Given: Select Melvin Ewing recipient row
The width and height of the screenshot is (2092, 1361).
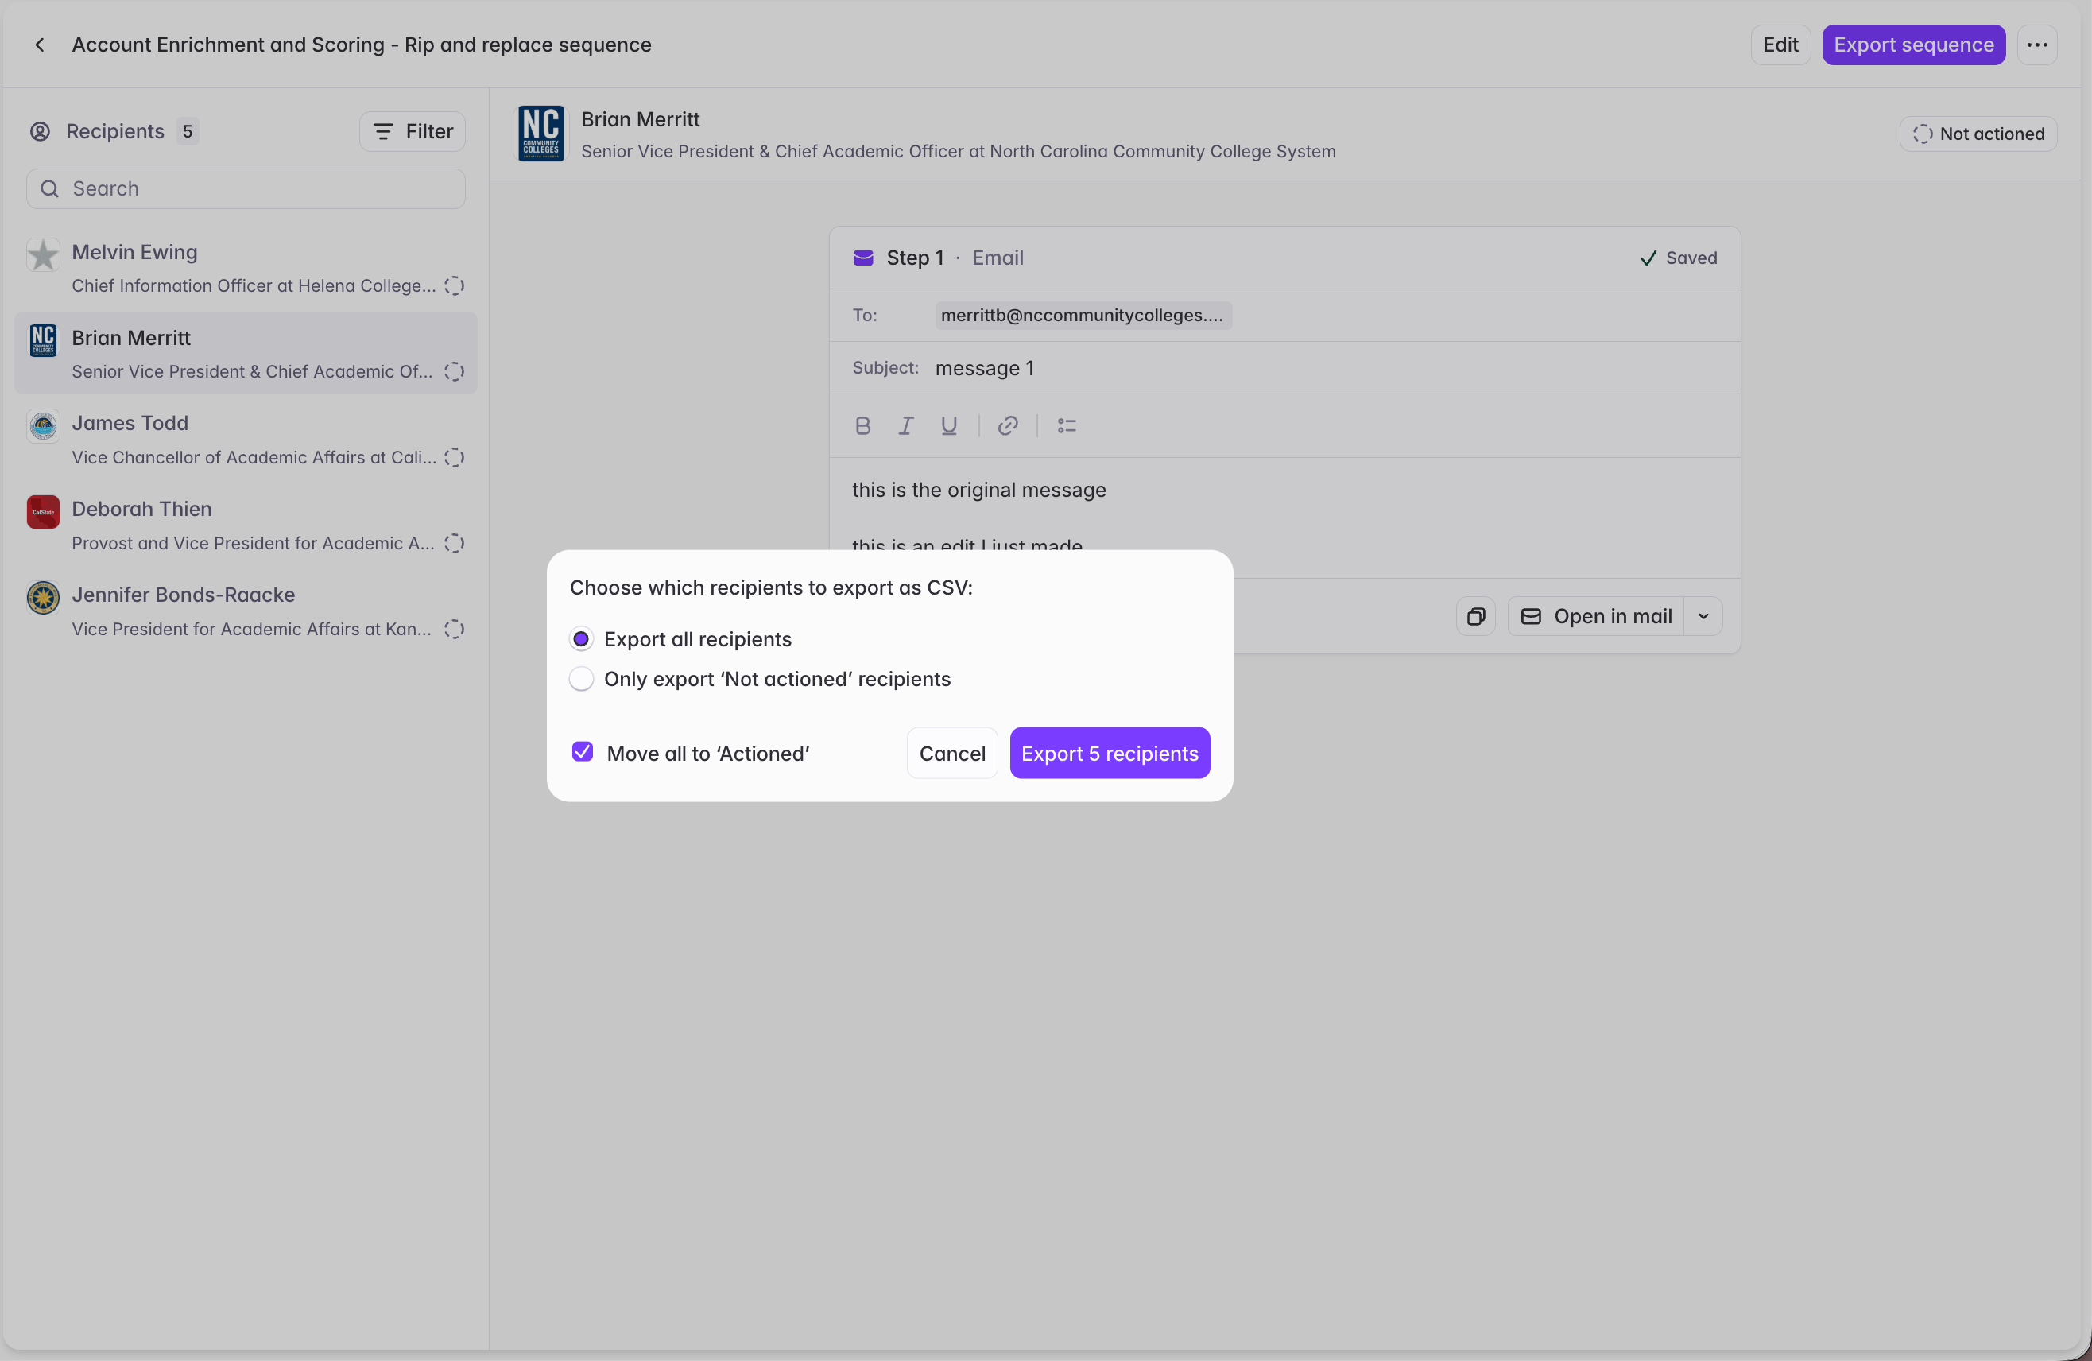Looking at the screenshot, I should click(x=246, y=268).
